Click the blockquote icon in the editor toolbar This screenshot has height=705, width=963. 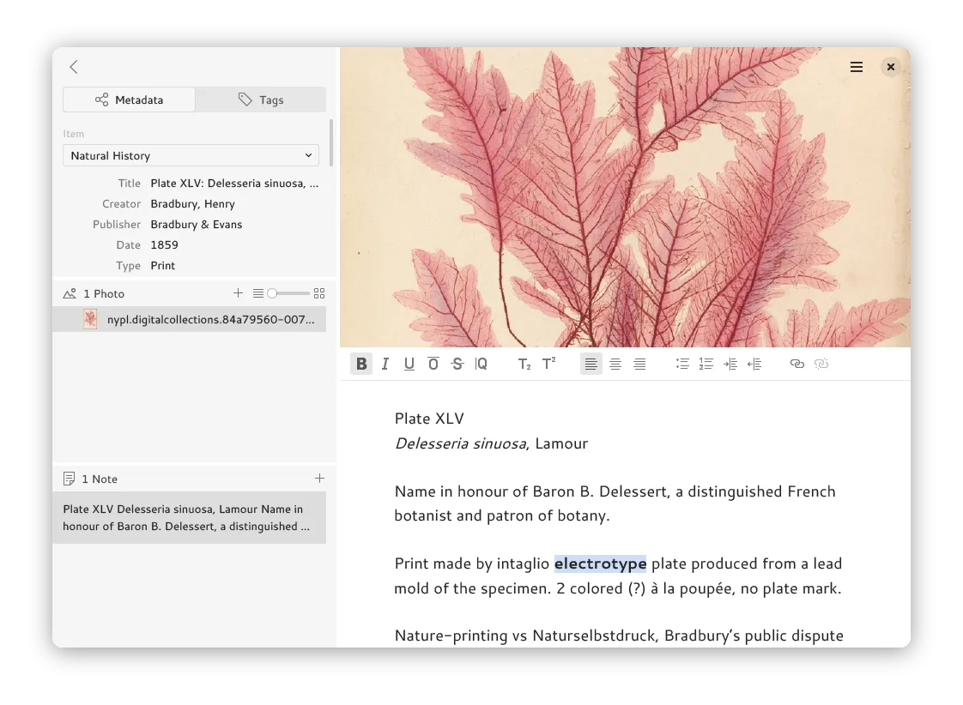(x=481, y=364)
